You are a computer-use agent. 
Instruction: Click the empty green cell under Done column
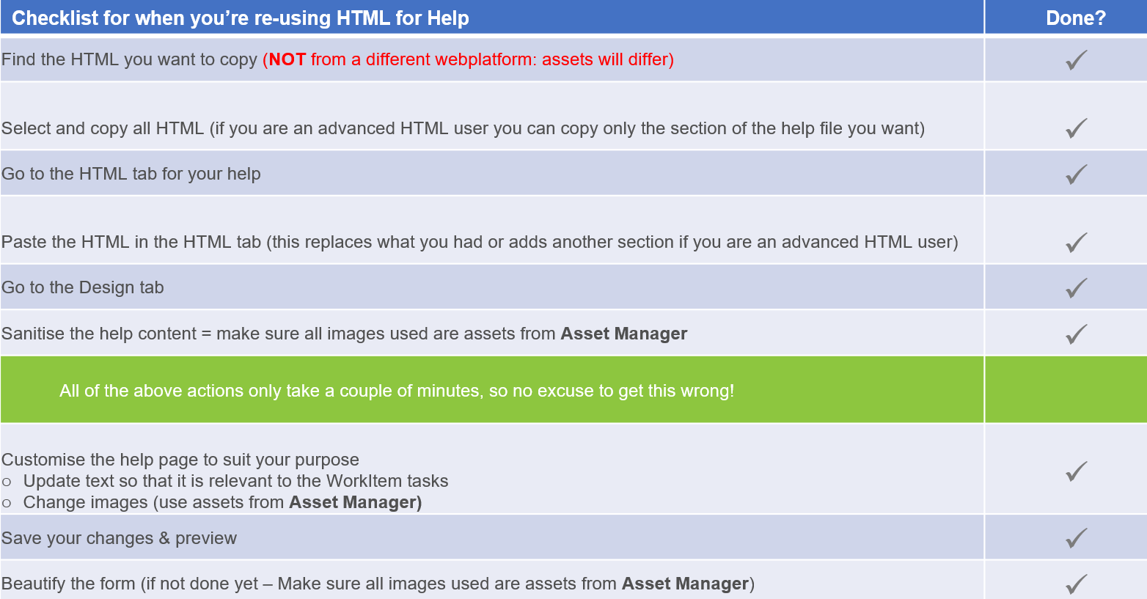pos(1066,390)
